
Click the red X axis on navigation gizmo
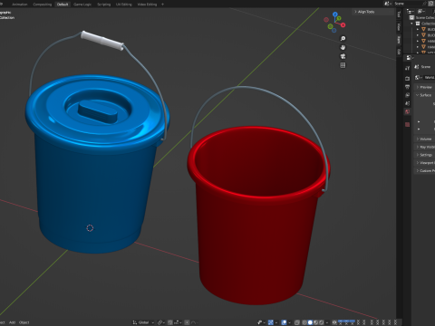pos(343,25)
